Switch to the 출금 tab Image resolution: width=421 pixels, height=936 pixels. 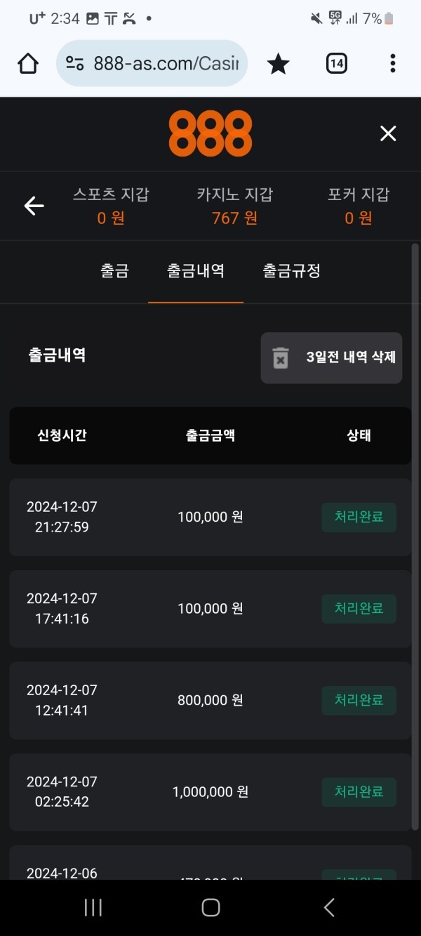point(114,272)
